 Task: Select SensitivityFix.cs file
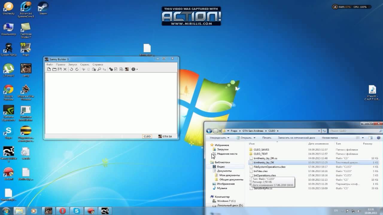(263, 188)
